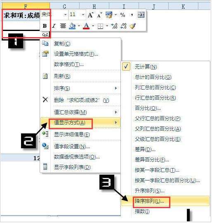Click the format painter brush icon

[133, 26]
